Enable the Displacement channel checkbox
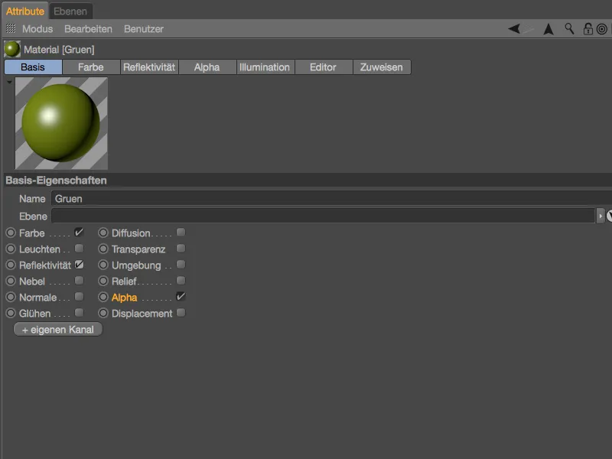 coord(181,313)
